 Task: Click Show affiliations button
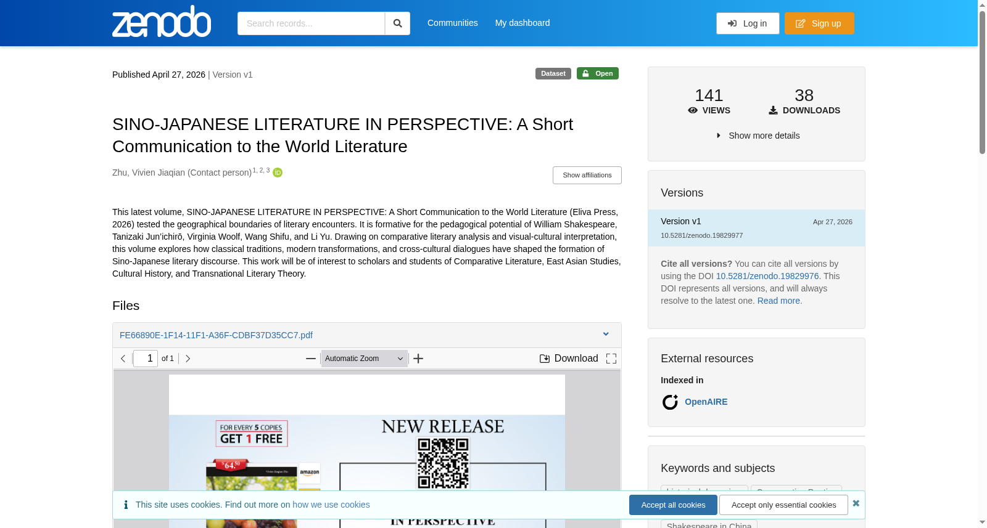pos(587,175)
